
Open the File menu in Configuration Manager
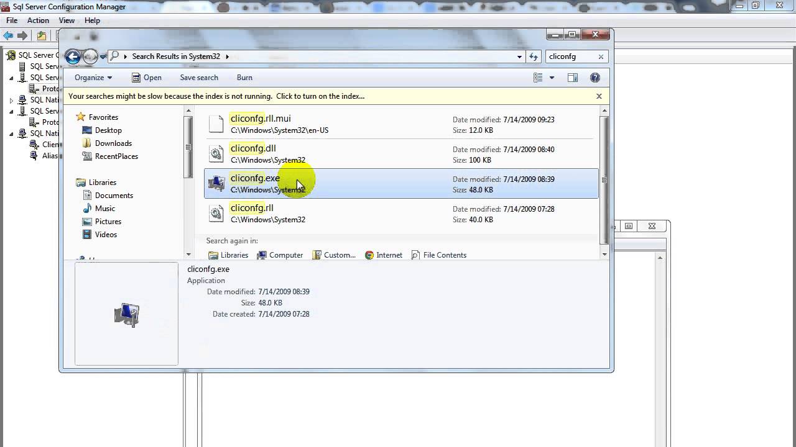(12, 20)
